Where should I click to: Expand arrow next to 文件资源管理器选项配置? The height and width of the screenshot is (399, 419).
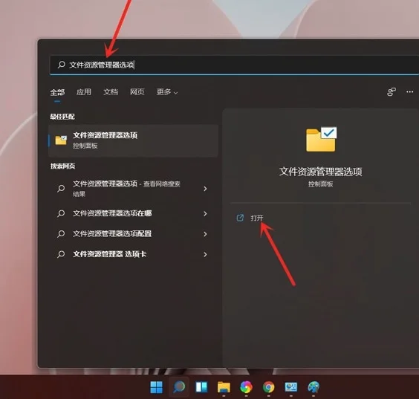(205, 234)
